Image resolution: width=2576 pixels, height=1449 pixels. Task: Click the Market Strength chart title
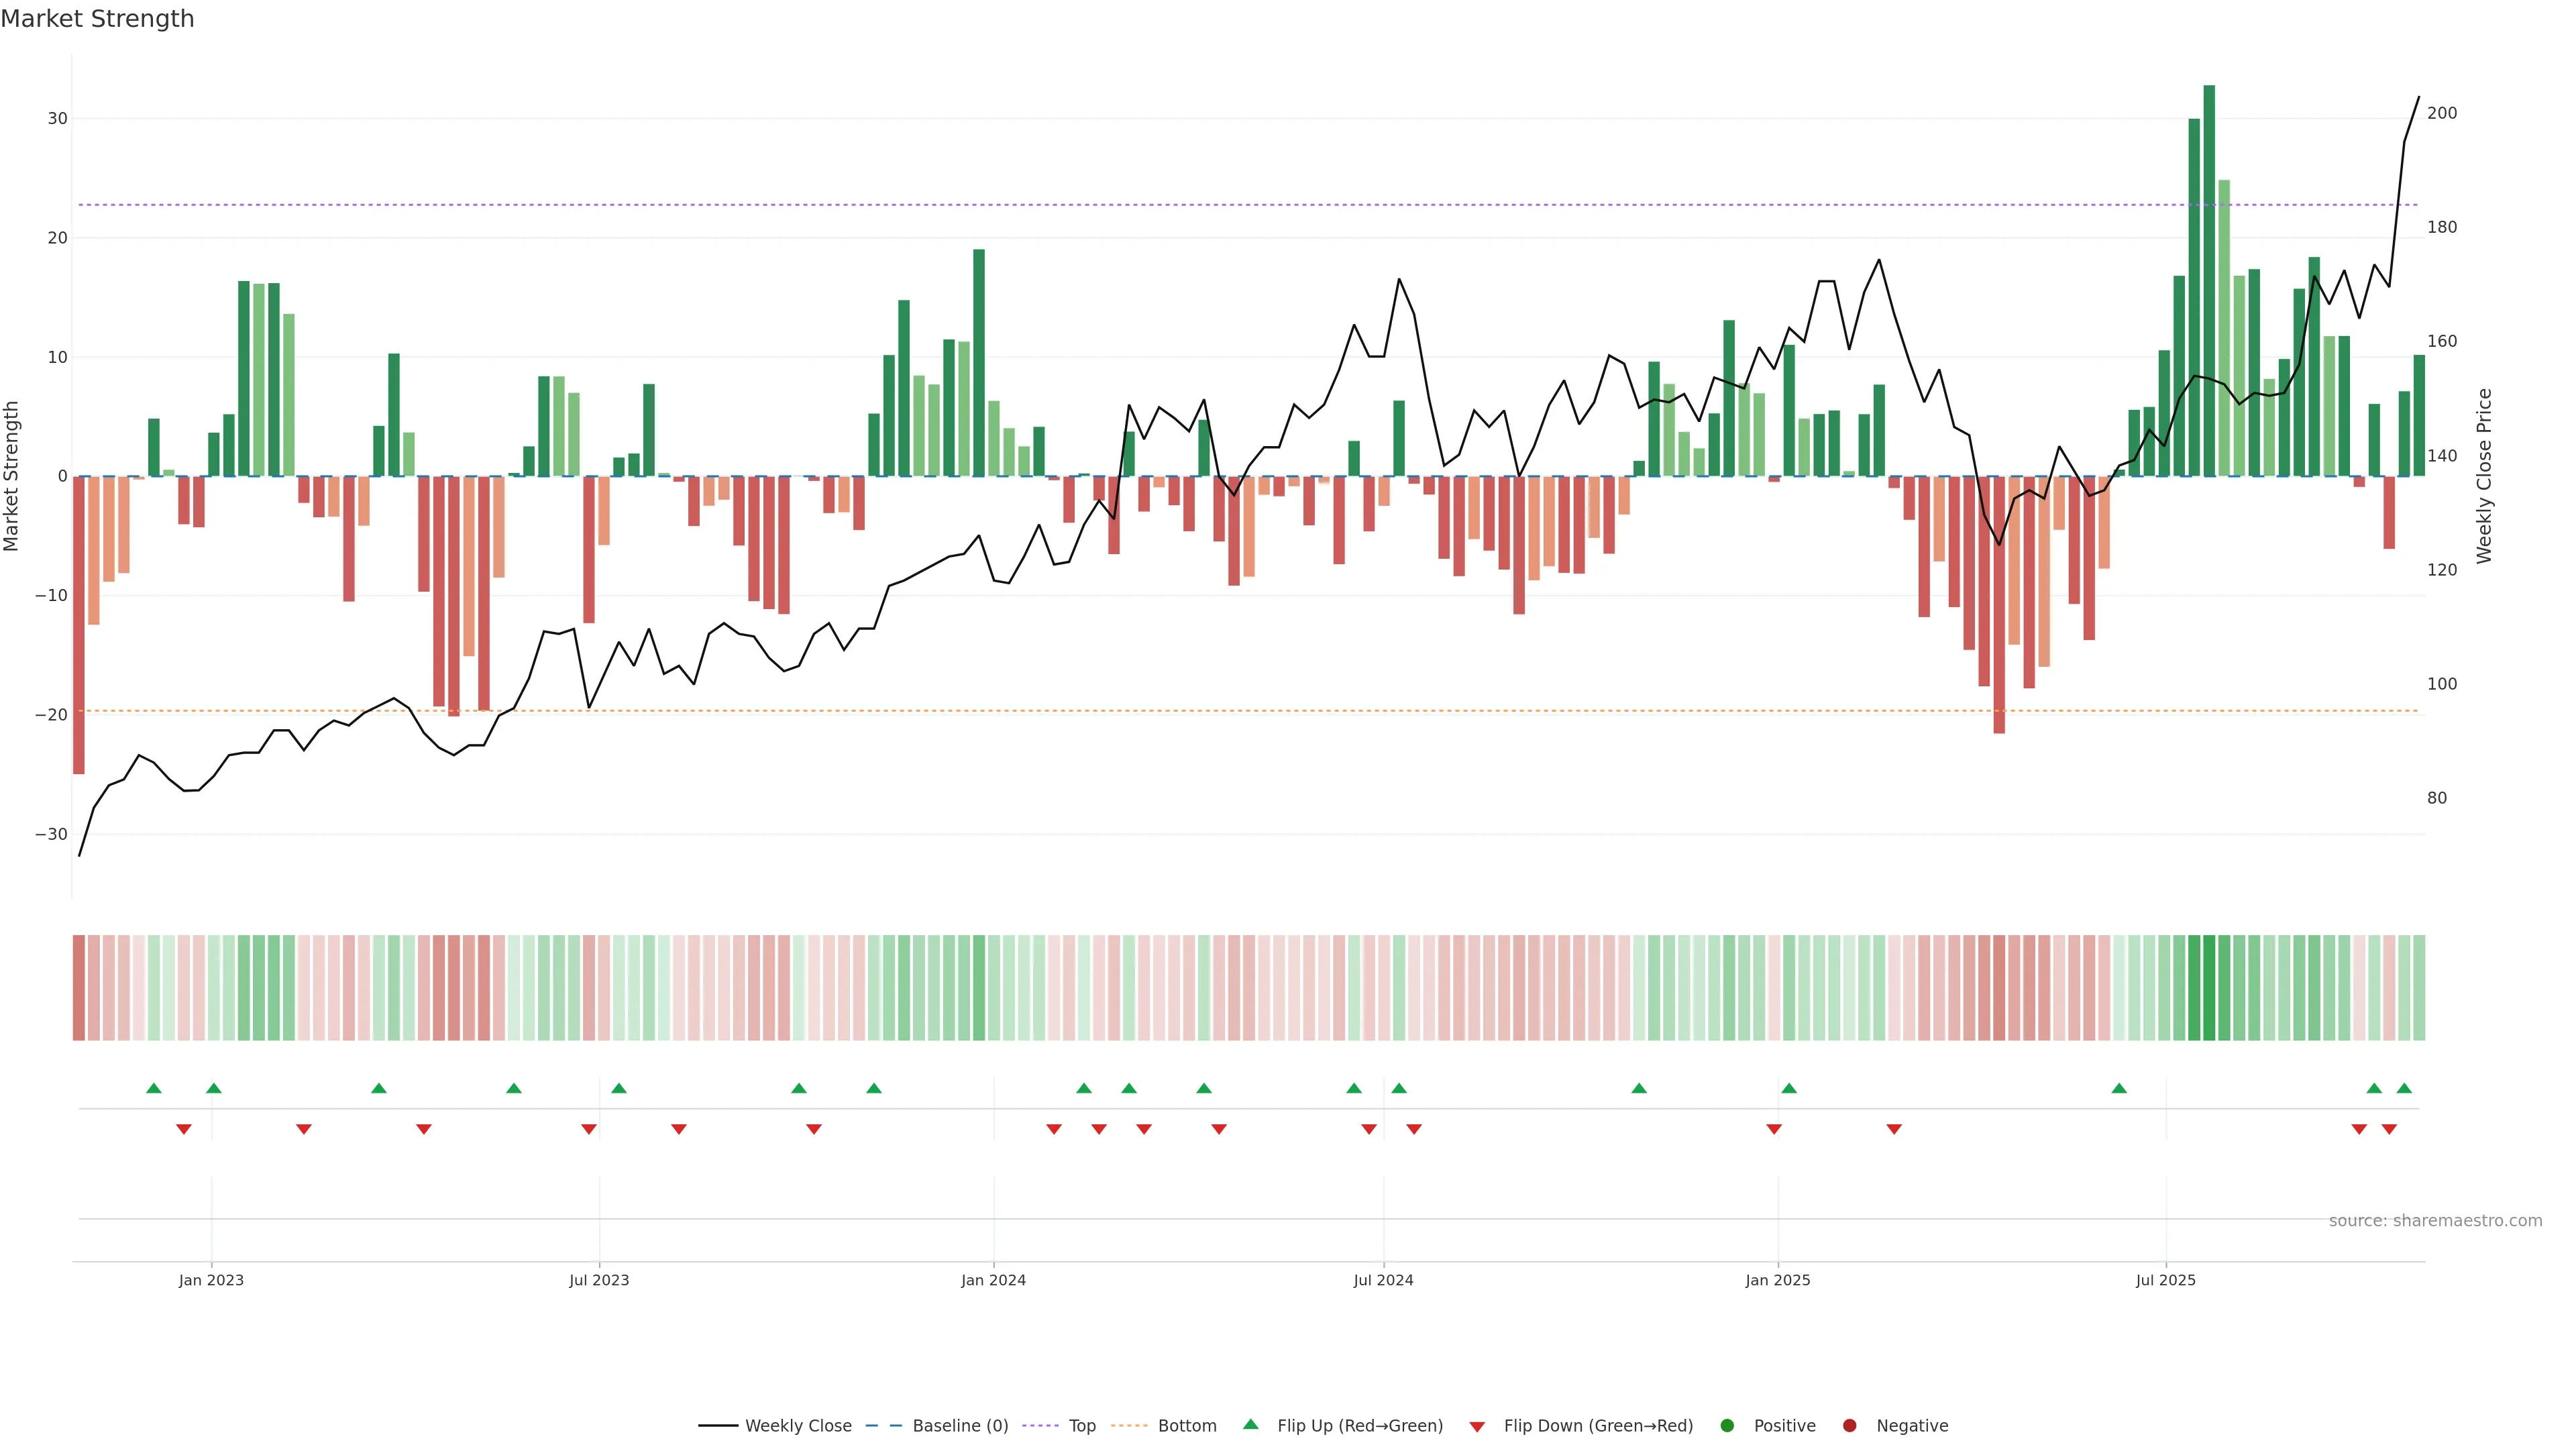pyautogui.click(x=97, y=19)
